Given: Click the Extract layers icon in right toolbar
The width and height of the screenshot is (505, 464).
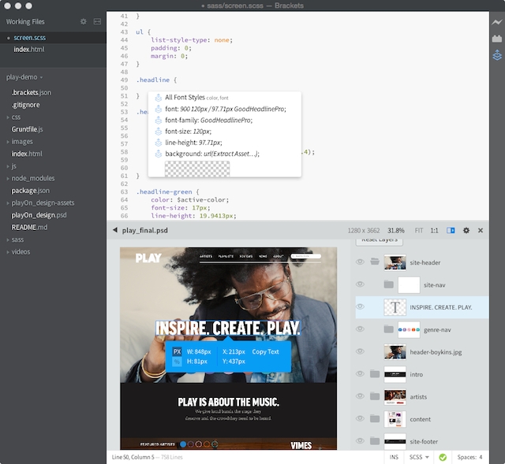Looking at the screenshot, I should [496, 55].
